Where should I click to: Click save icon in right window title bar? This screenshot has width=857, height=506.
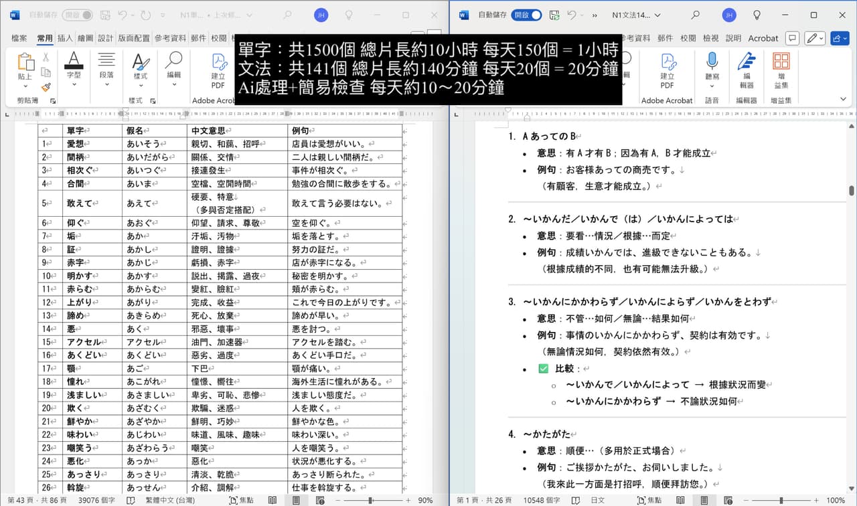[x=554, y=15]
